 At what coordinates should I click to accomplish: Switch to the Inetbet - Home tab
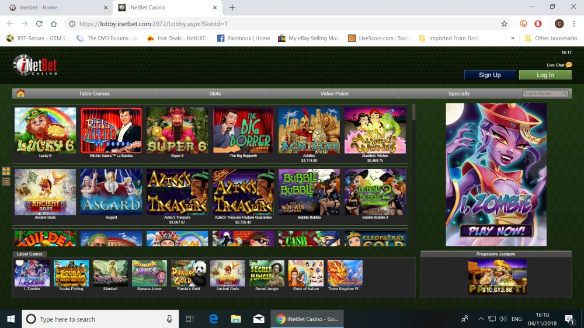click(56, 8)
